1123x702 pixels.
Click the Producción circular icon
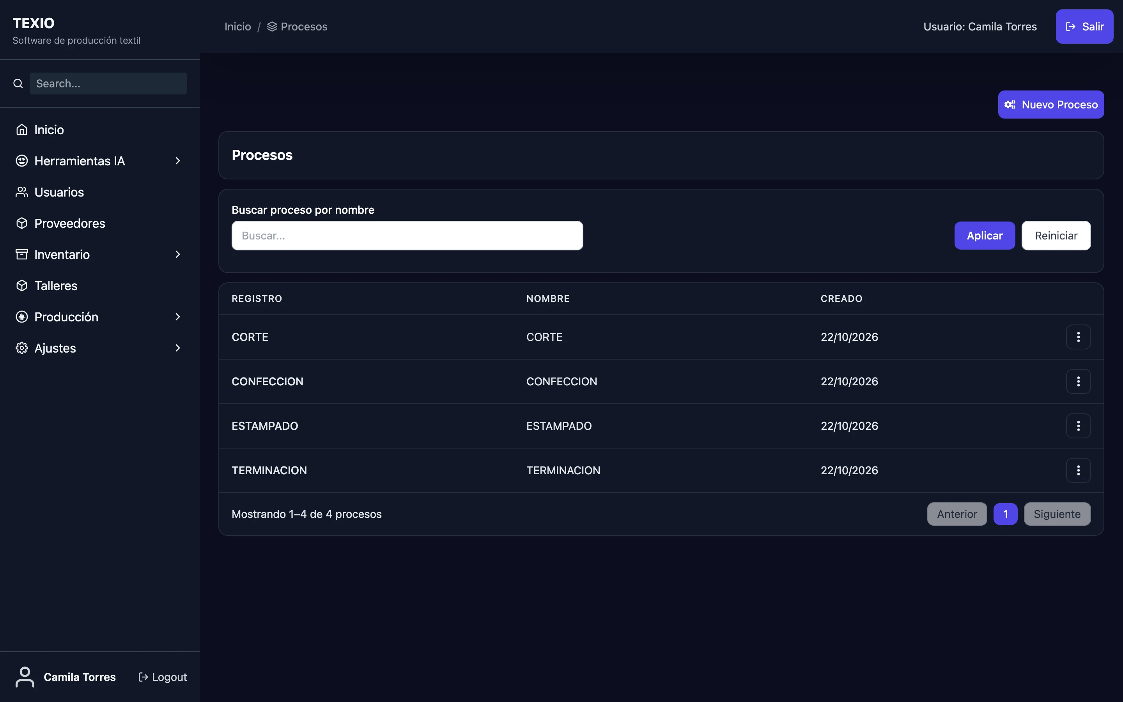point(22,317)
